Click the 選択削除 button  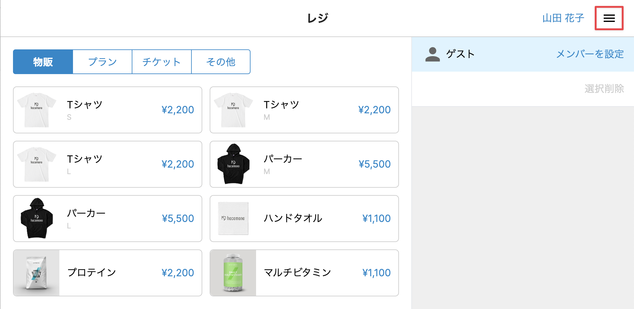[604, 89]
